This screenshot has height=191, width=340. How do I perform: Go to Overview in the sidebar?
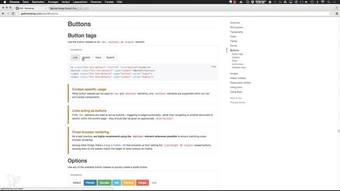click(x=235, y=23)
